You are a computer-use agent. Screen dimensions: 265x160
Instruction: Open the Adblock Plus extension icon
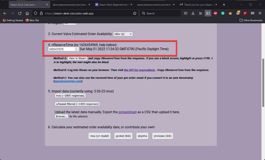[215, 13]
